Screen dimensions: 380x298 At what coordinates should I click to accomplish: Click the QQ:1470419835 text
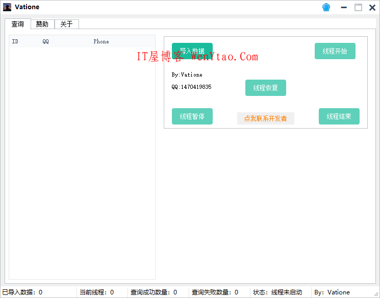click(x=191, y=87)
